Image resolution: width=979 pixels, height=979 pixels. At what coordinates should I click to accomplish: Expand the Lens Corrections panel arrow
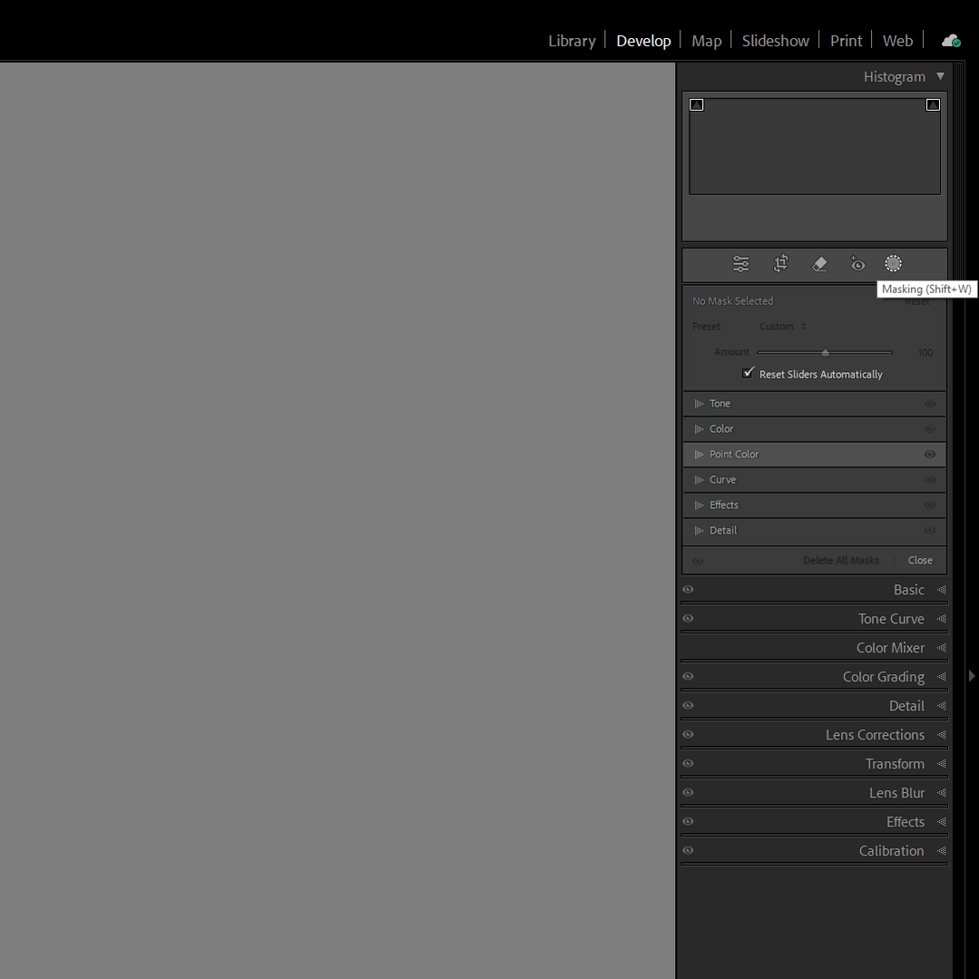pos(942,735)
